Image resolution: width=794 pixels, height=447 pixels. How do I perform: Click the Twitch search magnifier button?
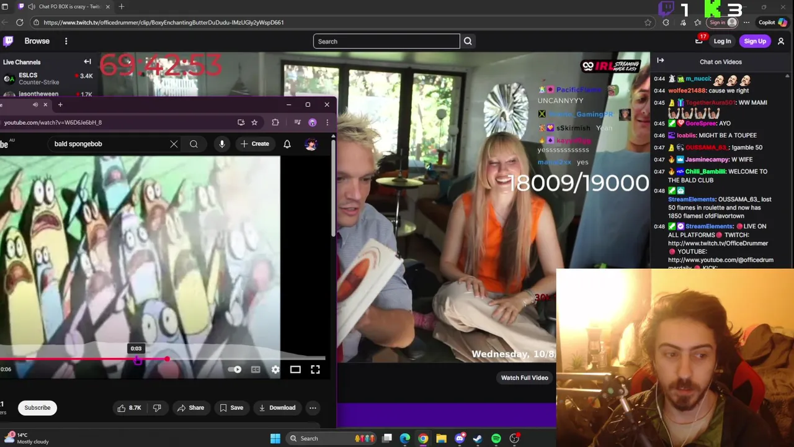click(468, 41)
